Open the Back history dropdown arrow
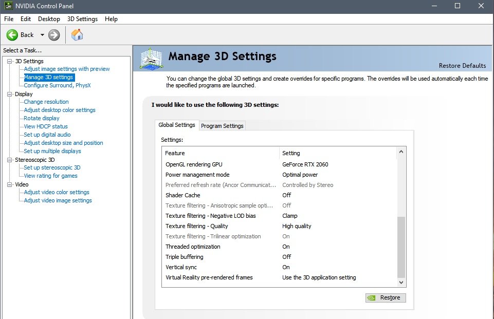Viewport: 494px width, 319px height. pos(42,35)
